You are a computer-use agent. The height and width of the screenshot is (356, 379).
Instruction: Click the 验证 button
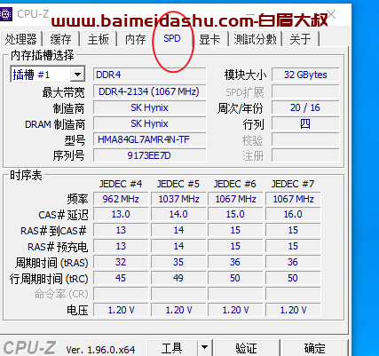click(247, 348)
